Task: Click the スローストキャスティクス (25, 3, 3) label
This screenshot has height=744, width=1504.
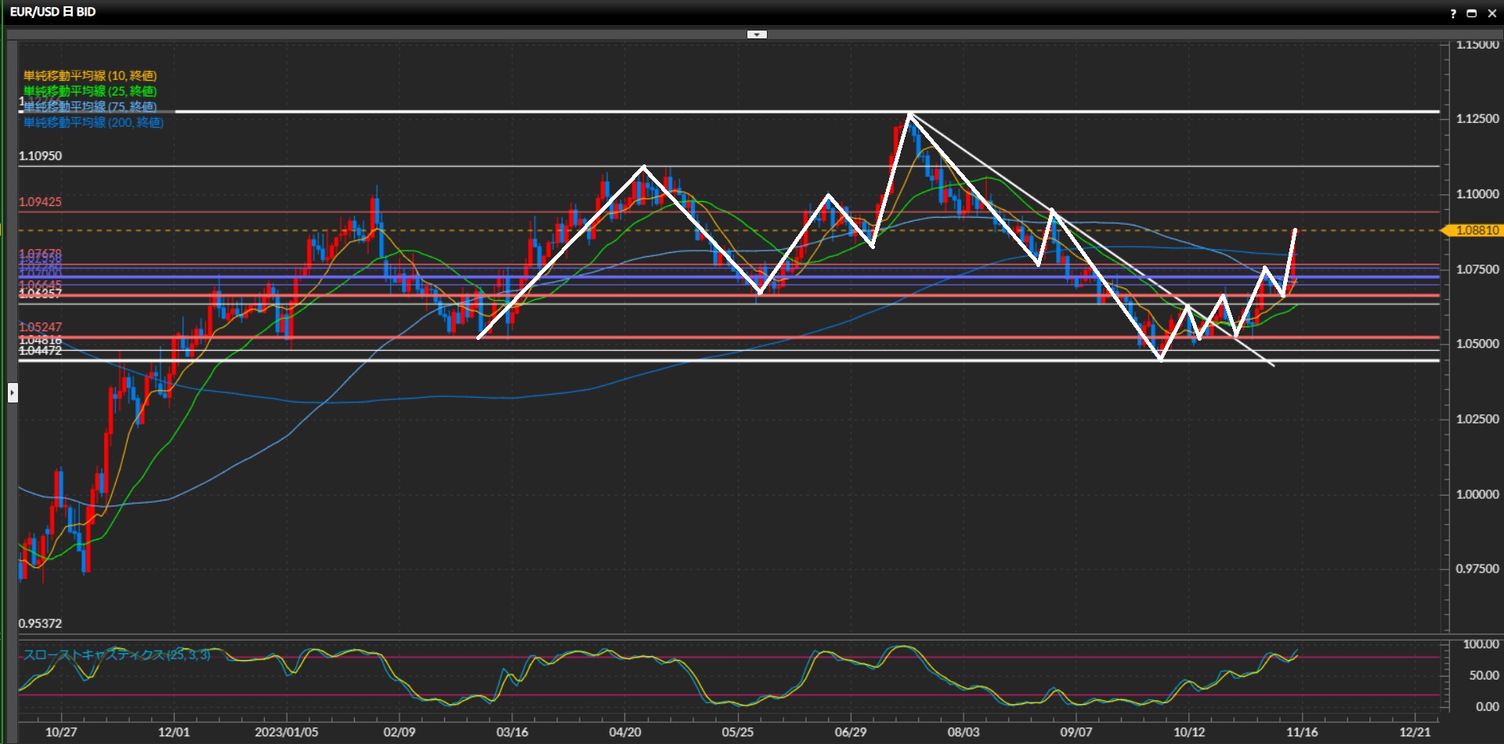Action: [x=117, y=655]
